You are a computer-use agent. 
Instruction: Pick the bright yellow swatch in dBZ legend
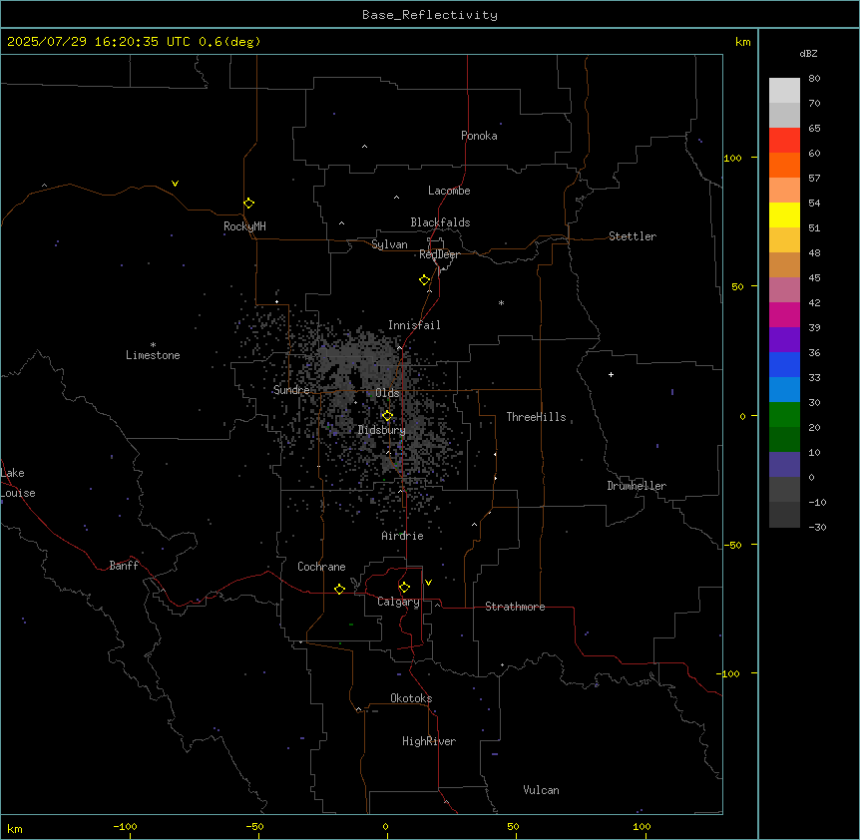784,214
